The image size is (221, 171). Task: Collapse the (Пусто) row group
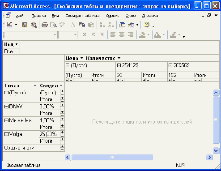6,93
